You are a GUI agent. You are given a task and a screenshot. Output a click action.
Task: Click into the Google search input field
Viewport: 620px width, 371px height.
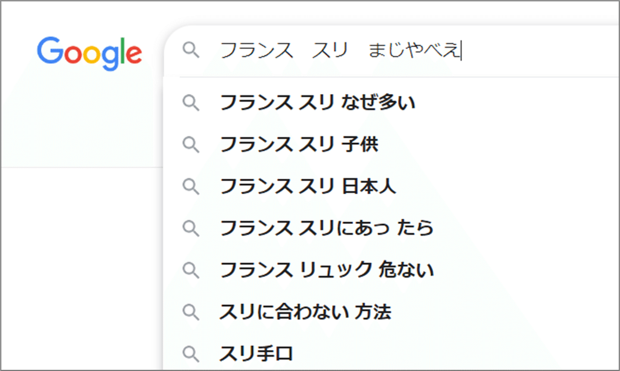coord(536,51)
